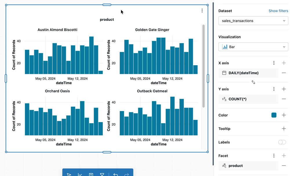This screenshot has height=176, width=290.
Task: Expand the Visualization type dropdown
Action: tap(253, 47)
